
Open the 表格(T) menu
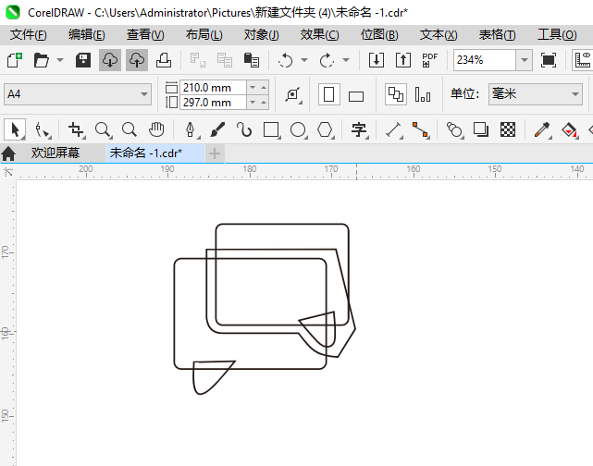497,35
